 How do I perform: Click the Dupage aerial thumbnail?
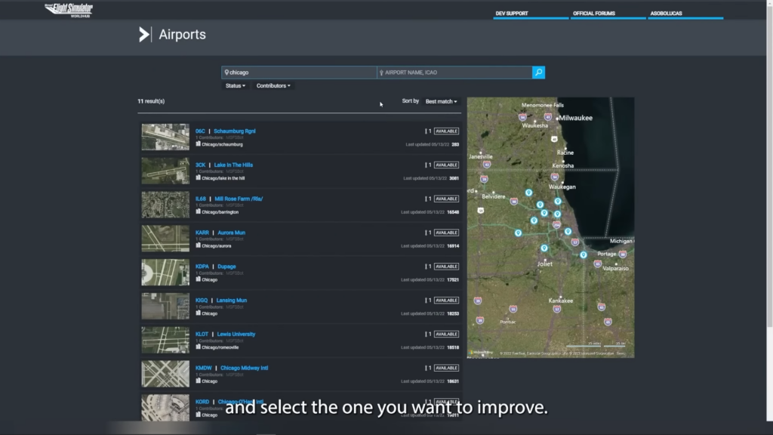click(165, 272)
